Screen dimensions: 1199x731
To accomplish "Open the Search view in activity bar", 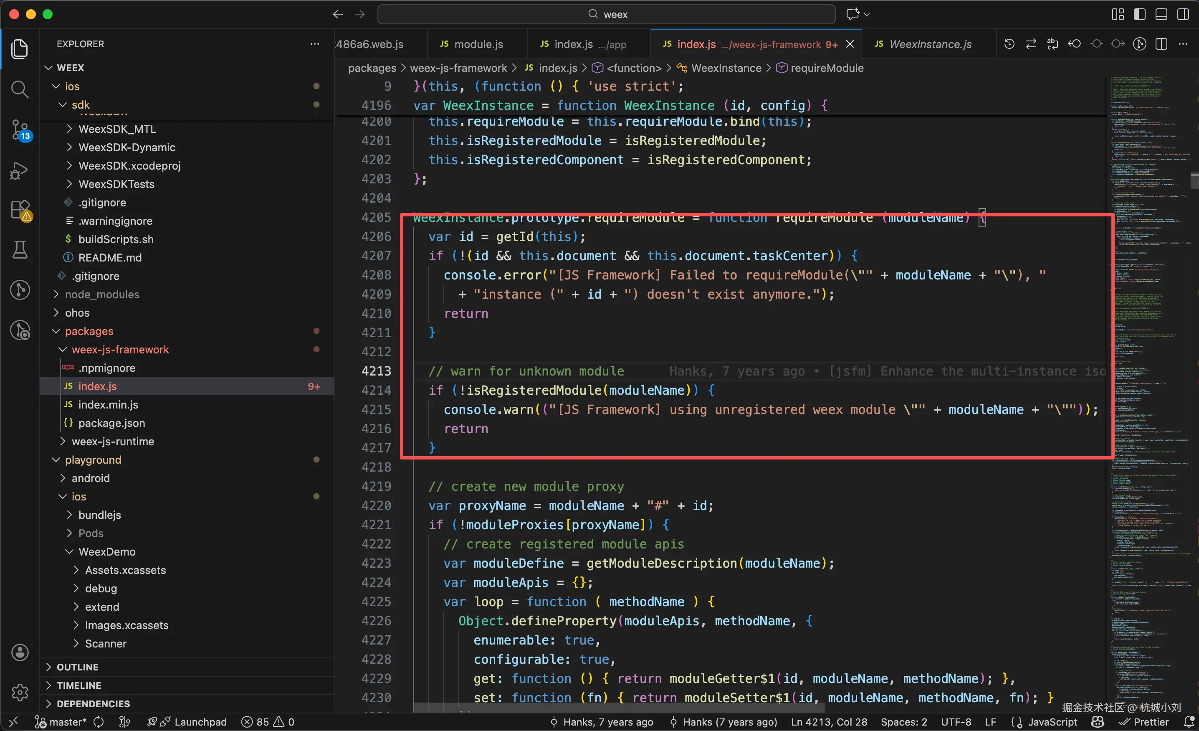I will (20, 89).
